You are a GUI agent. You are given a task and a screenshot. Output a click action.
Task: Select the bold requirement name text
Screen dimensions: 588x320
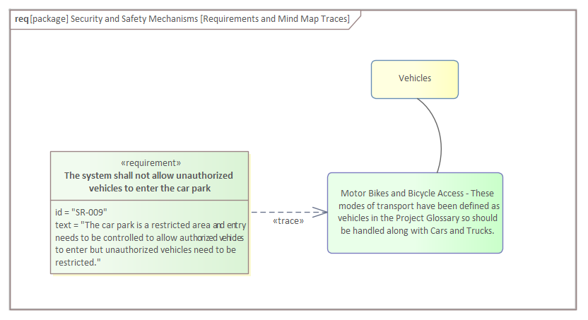coord(149,182)
